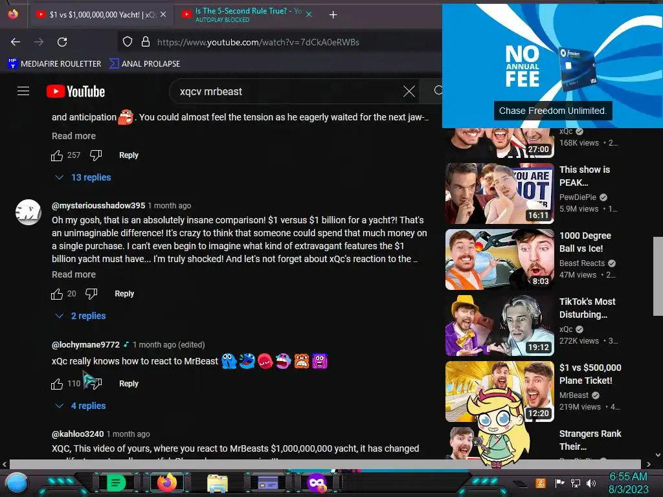Screen dimensions: 663x497
Task: Click the Action Center flag icon
Action: coord(559,483)
